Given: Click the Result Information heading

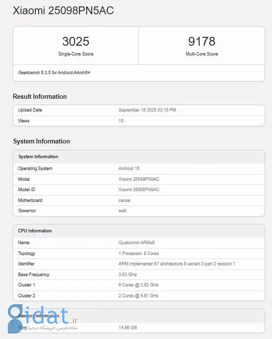Looking at the screenshot, I should point(40,96).
